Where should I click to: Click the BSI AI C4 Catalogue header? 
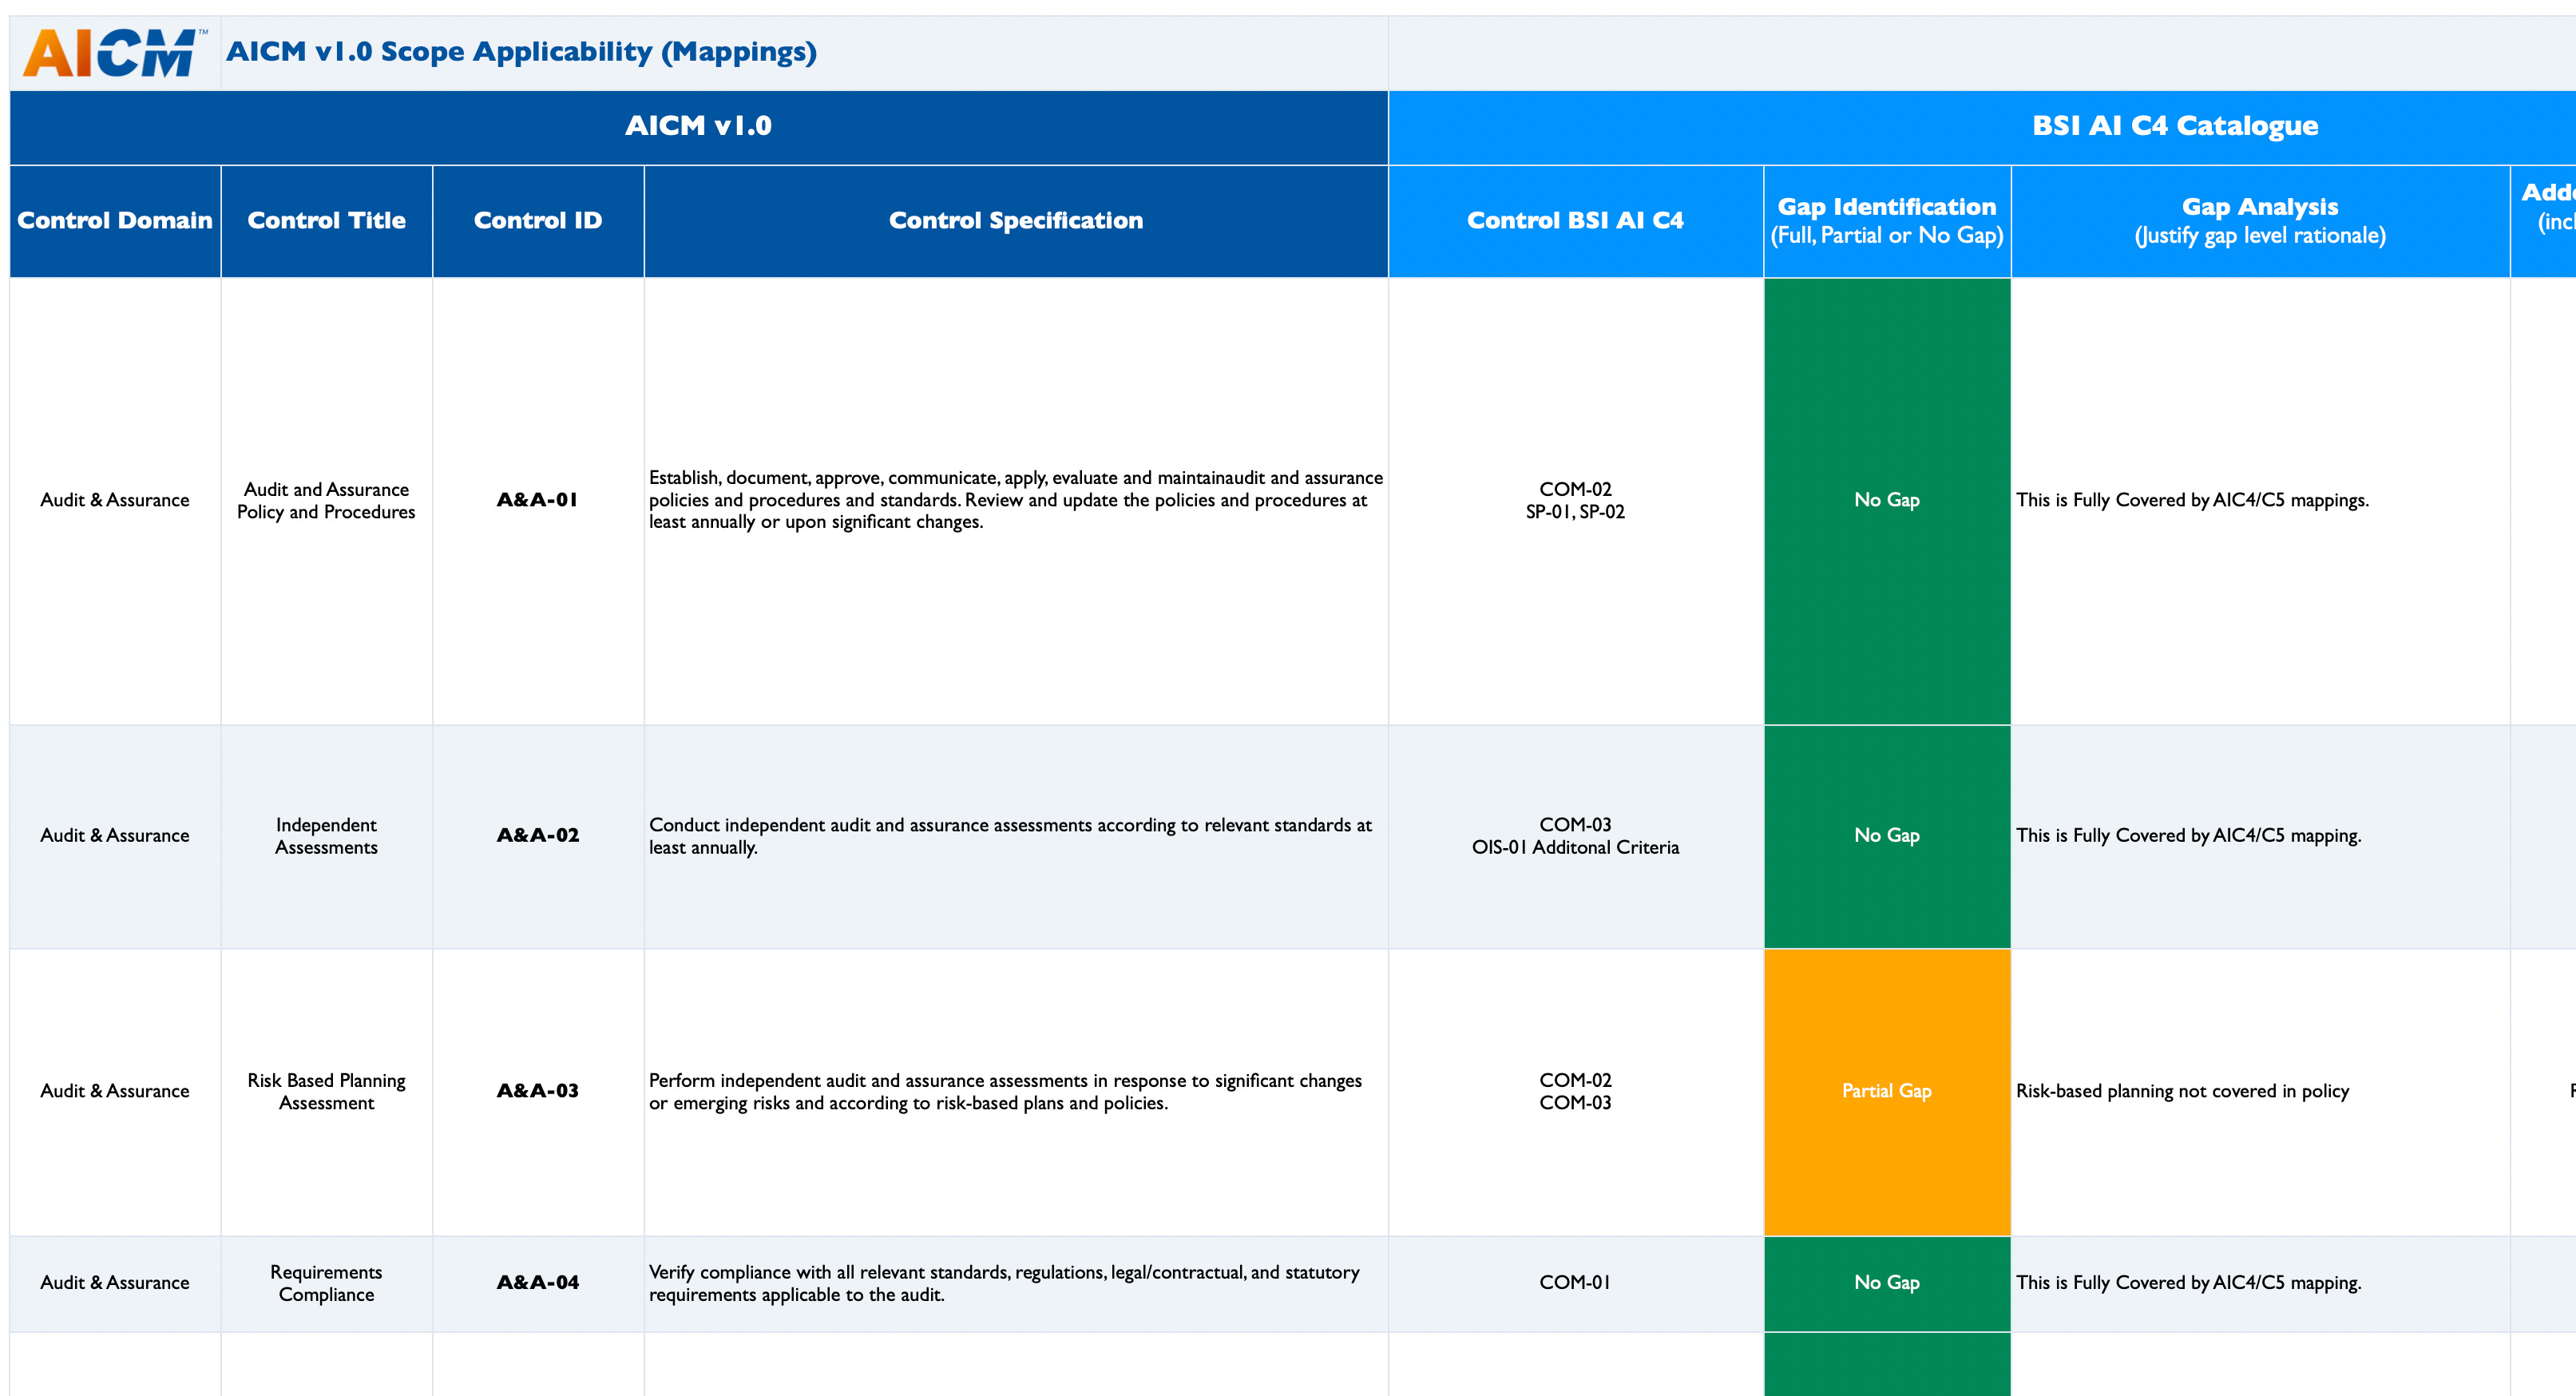pyautogui.click(x=2174, y=127)
